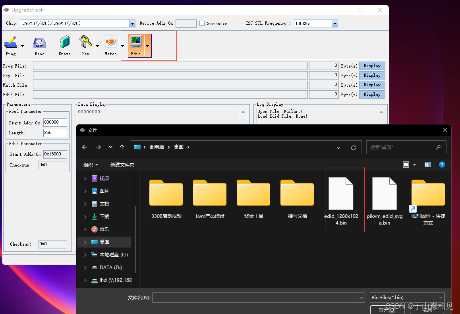Click the Length field showing 256
This screenshot has width=460, height=314.
(x=55, y=133)
